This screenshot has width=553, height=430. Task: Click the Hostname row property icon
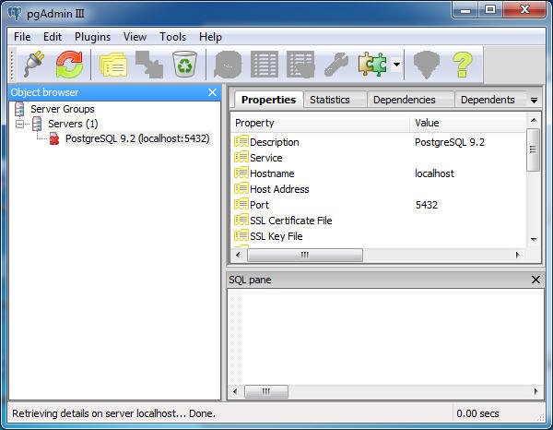(x=241, y=173)
